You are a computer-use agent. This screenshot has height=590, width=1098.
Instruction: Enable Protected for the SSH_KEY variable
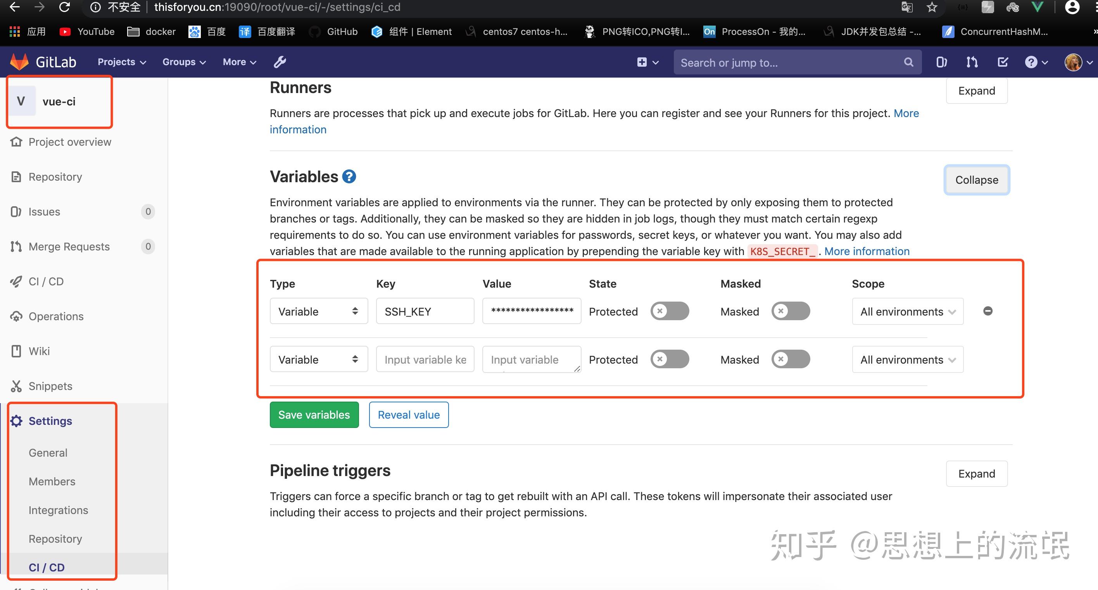pyautogui.click(x=670, y=311)
